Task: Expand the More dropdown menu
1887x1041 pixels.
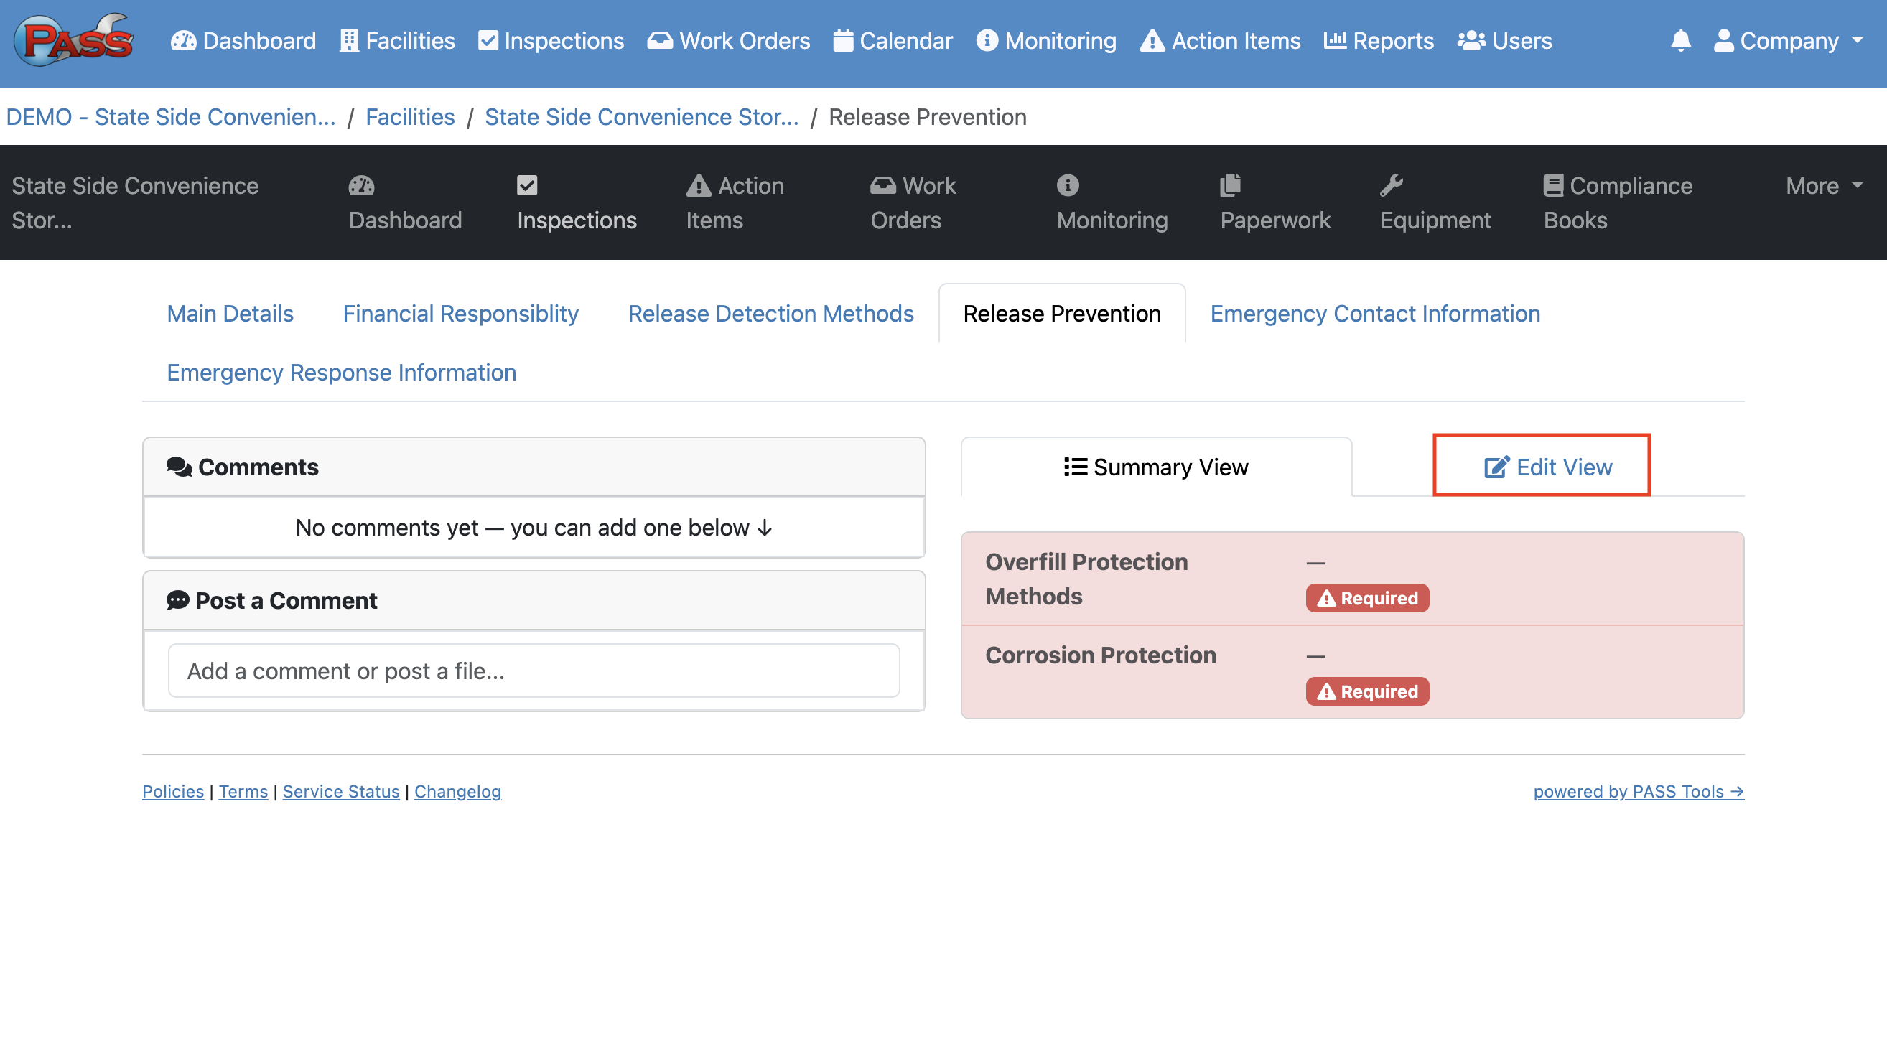Action: (1823, 186)
